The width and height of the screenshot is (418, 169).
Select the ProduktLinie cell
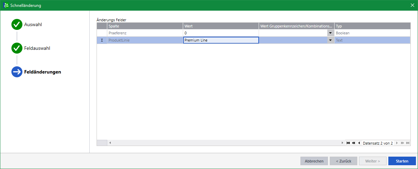[145, 40]
